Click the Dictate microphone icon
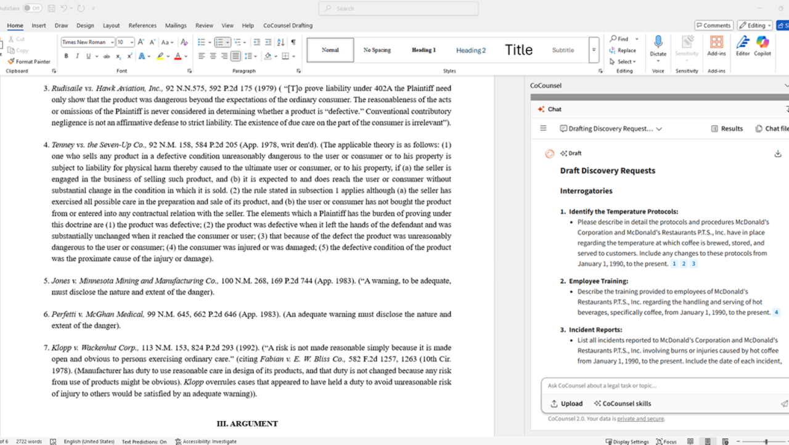Image resolution: width=789 pixels, height=445 pixels. click(x=658, y=43)
